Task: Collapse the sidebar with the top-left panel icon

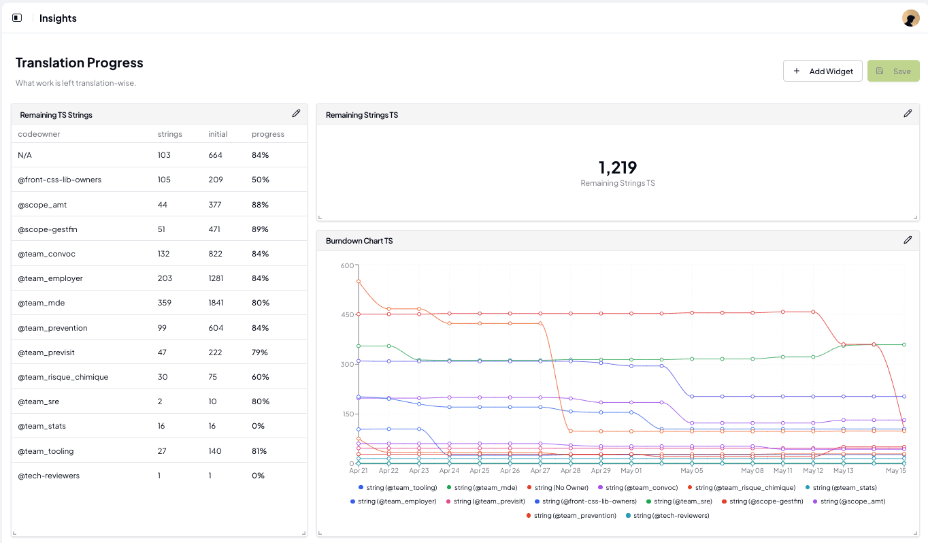Action: [x=16, y=18]
